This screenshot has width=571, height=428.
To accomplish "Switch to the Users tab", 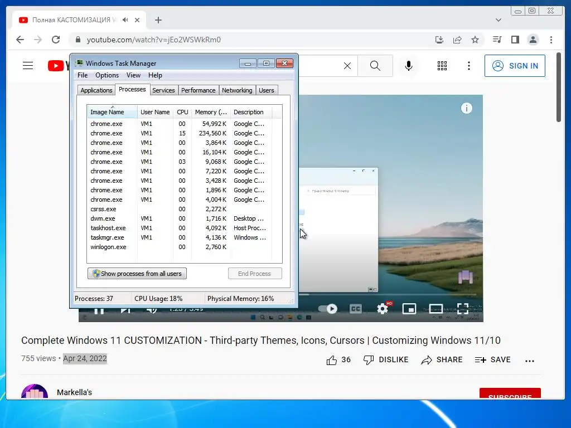I will coord(267,90).
